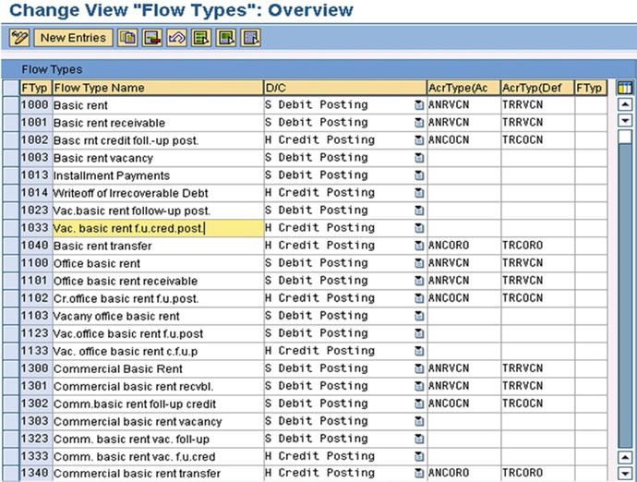637x482 pixels.
Task: Click the Flow Type Name column header
Action: 157,88
